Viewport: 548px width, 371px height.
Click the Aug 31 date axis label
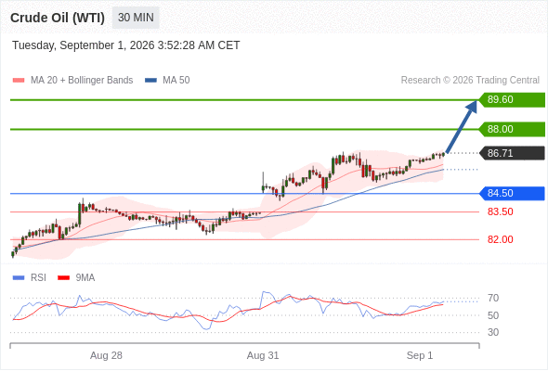click(263, 355)
